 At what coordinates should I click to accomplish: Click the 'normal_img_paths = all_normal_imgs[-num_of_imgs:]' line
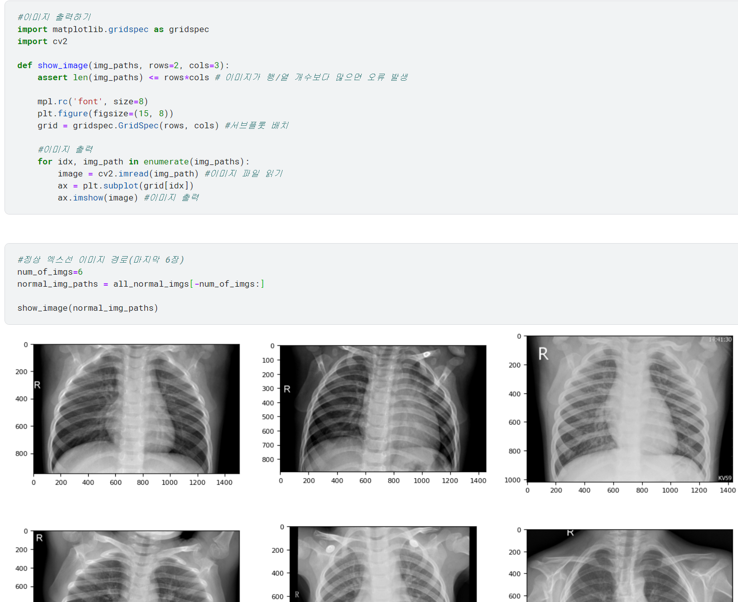(x=141, y=284)
